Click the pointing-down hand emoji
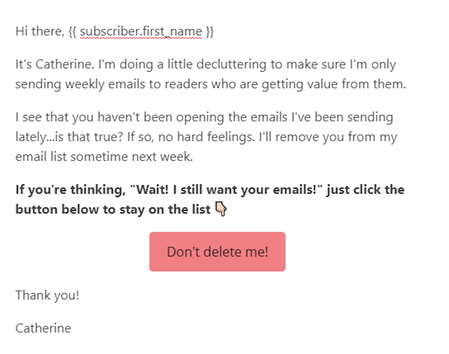This screenshot has width=449, height=354. 221,209
